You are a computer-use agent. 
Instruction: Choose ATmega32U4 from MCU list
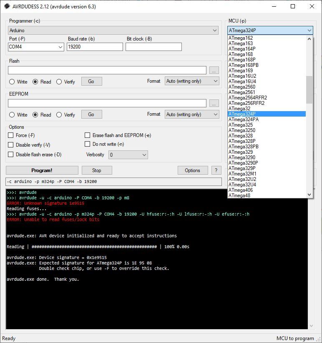tap(267, 185)
